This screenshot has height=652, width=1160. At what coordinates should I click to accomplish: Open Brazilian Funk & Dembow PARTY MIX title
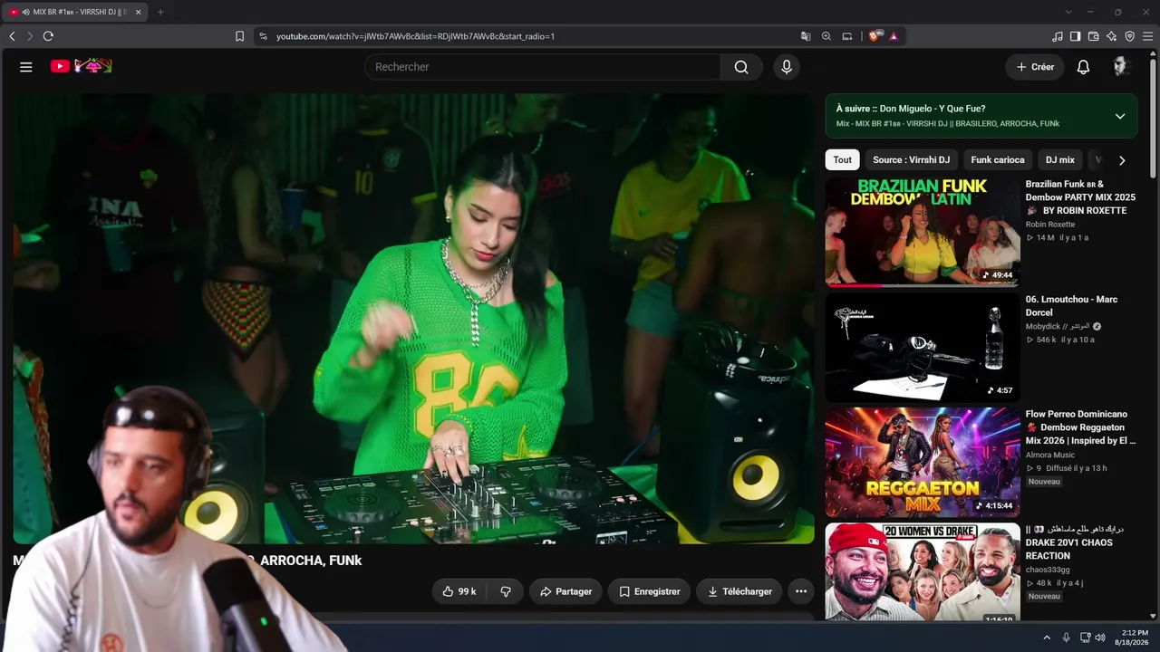click(x=1080, y=197)
